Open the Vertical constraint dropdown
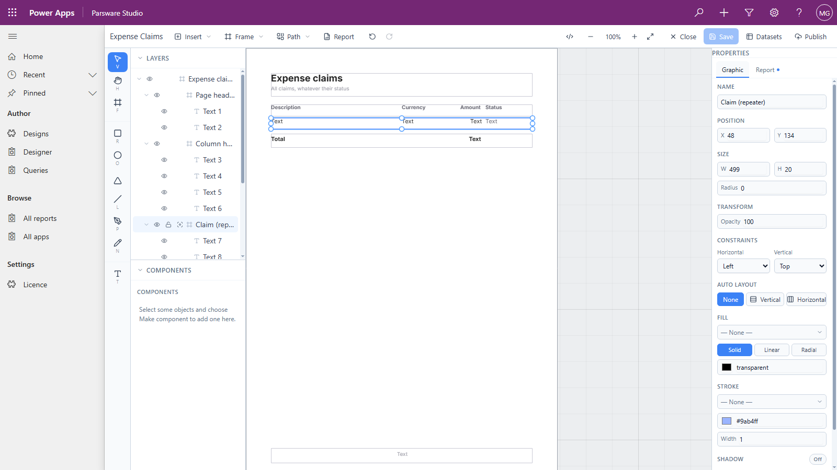 (800, 266)
